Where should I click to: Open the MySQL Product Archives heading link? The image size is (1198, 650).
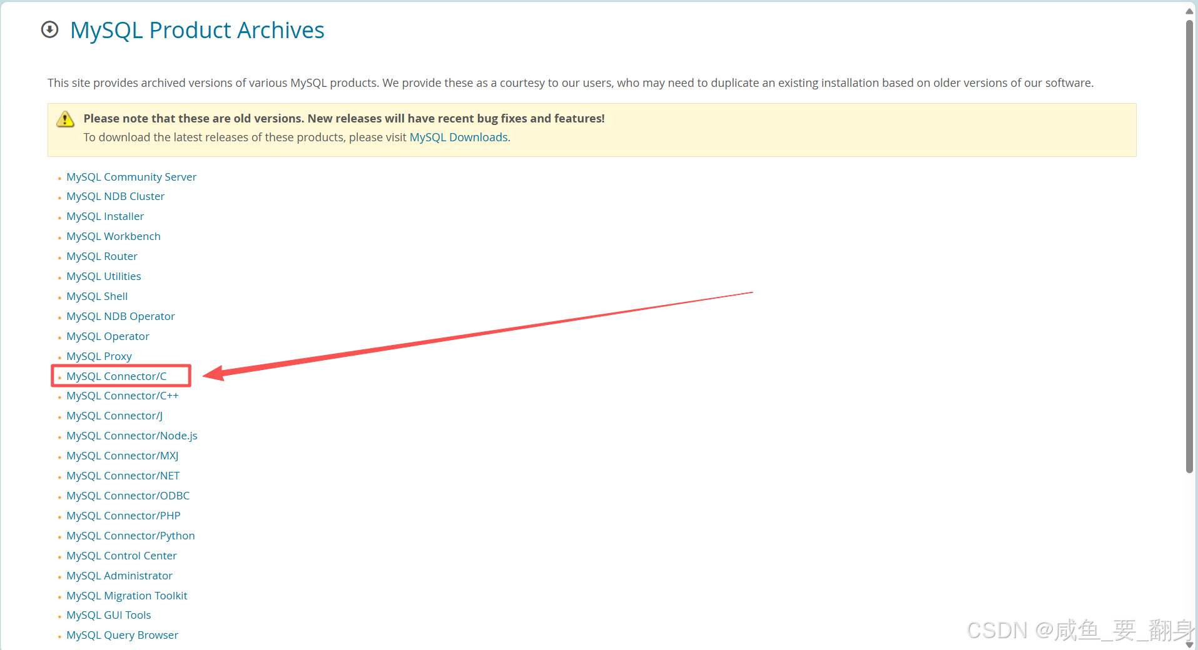point(197,30)
